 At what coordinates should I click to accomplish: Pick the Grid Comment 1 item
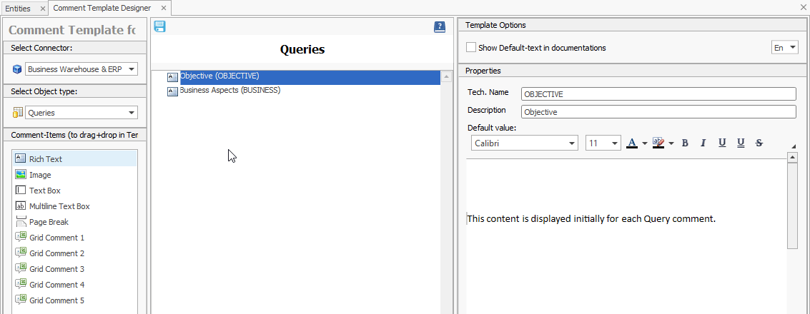(56, 238)
